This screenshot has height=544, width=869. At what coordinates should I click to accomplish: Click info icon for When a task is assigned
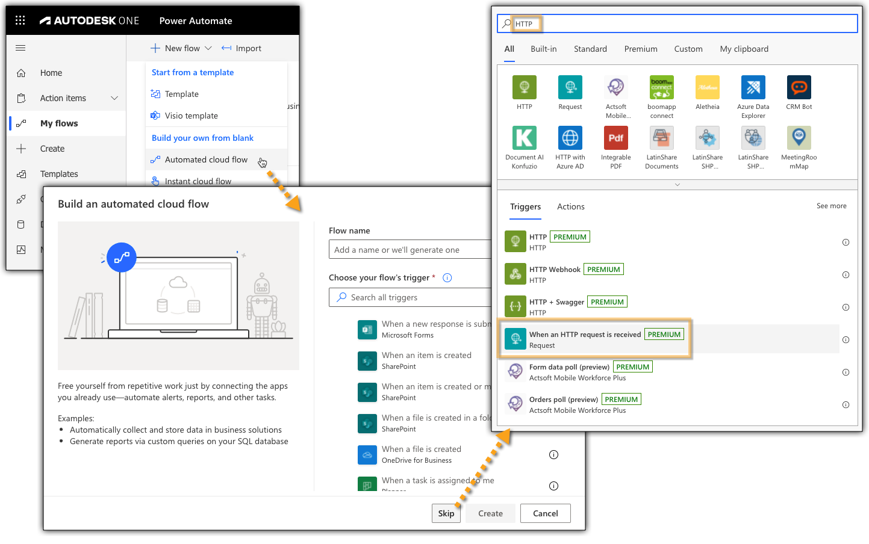click(553, 486)
